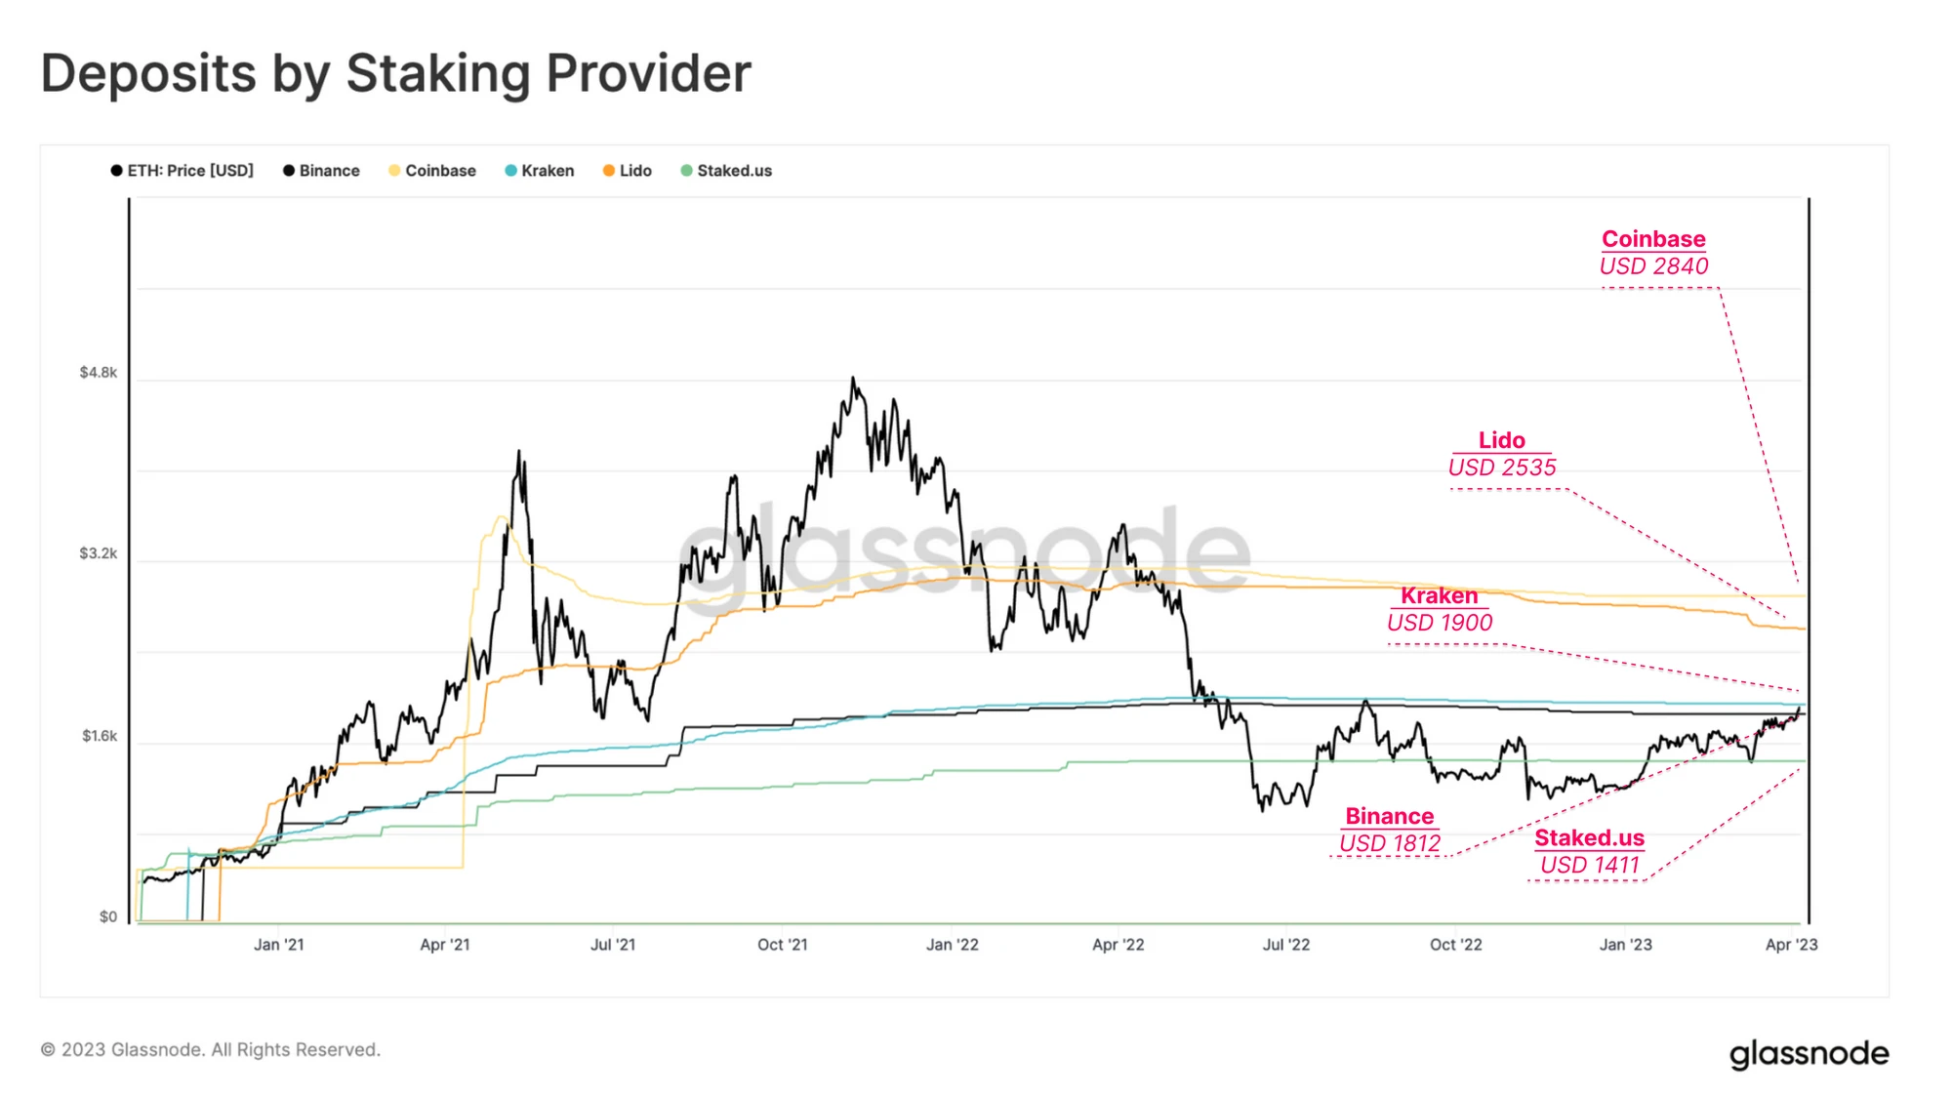
Task: Click the Kraken teal legend dot
Action: [x=510, y=171]
